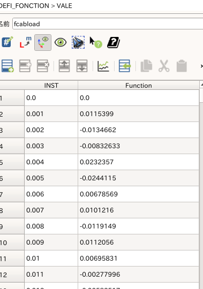Select INST cell 0.003

pos(51,146)
